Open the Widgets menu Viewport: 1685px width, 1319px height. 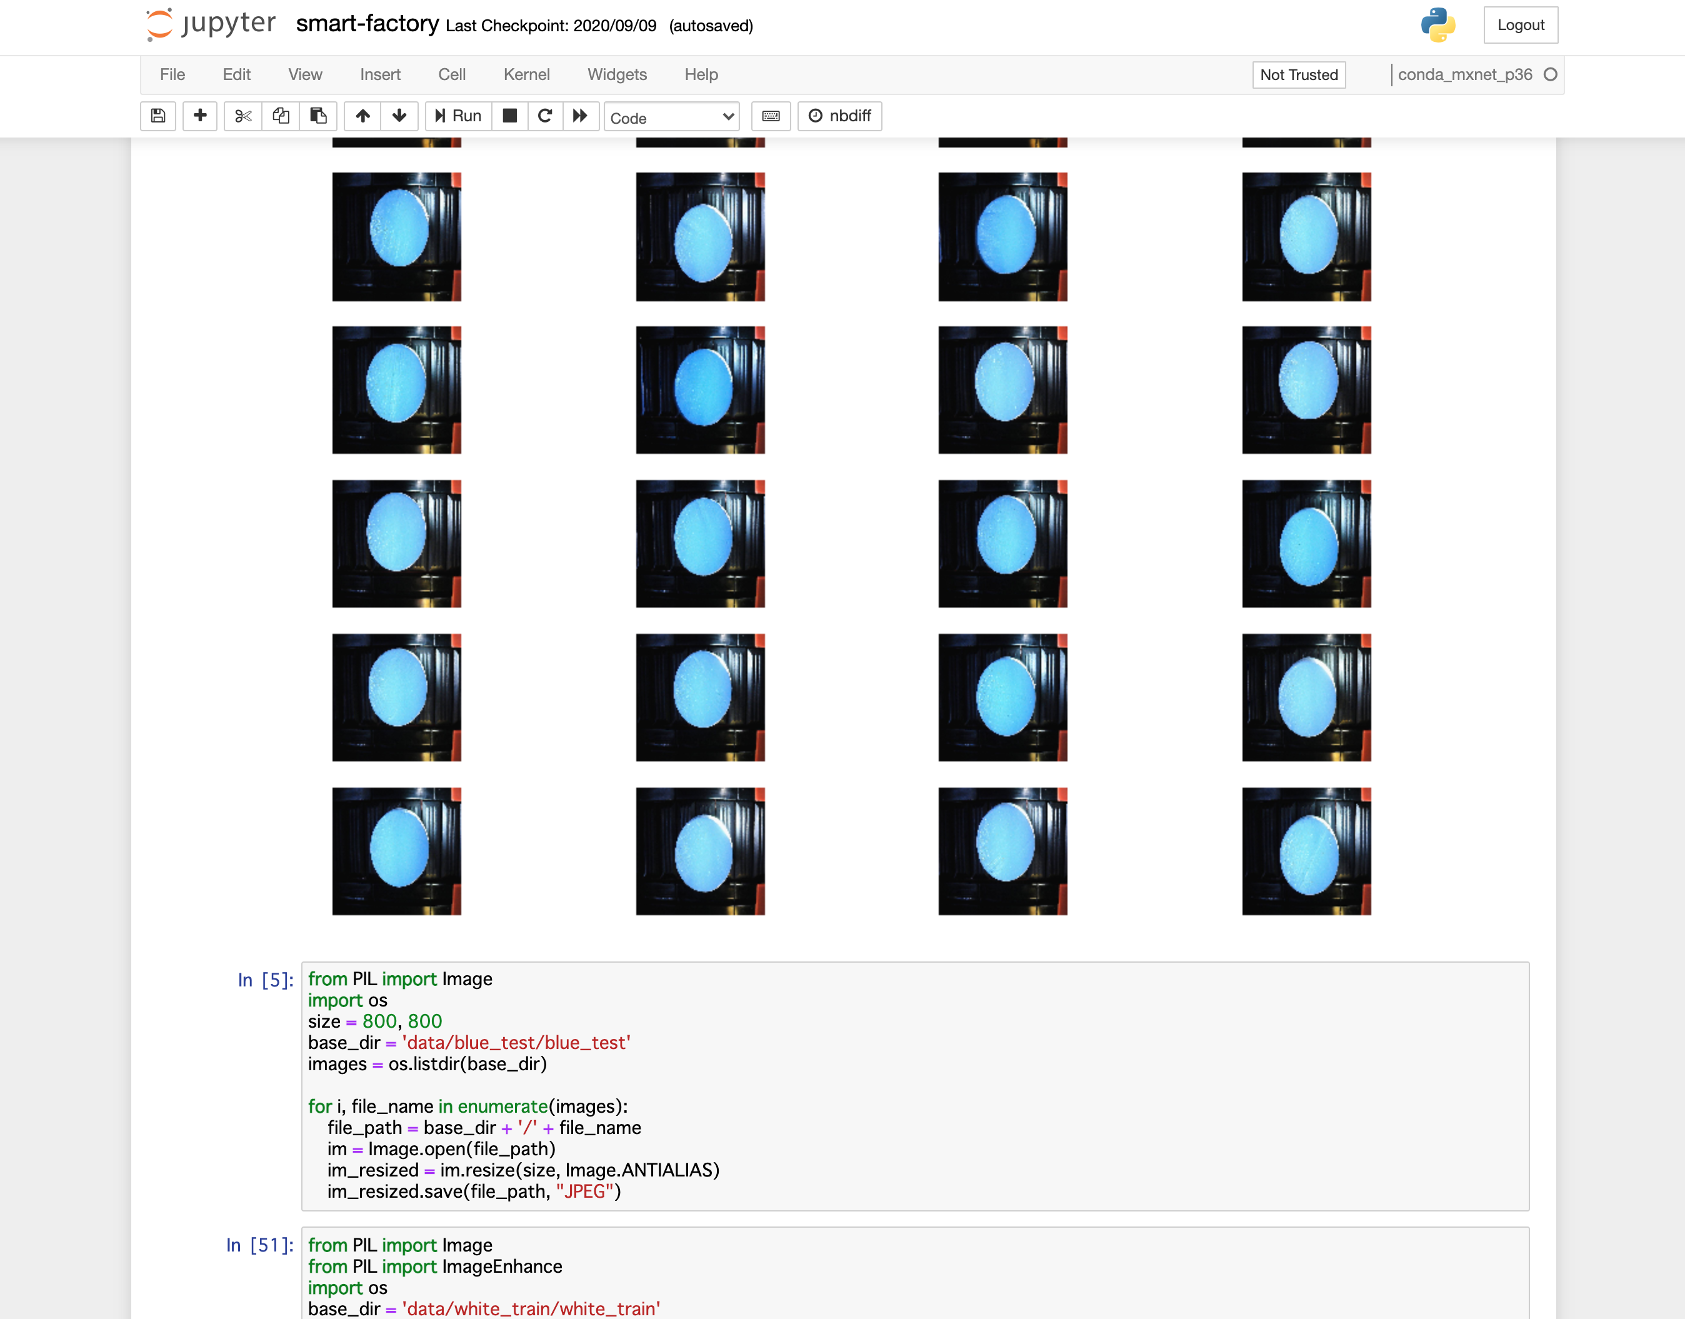click(617, 74)
